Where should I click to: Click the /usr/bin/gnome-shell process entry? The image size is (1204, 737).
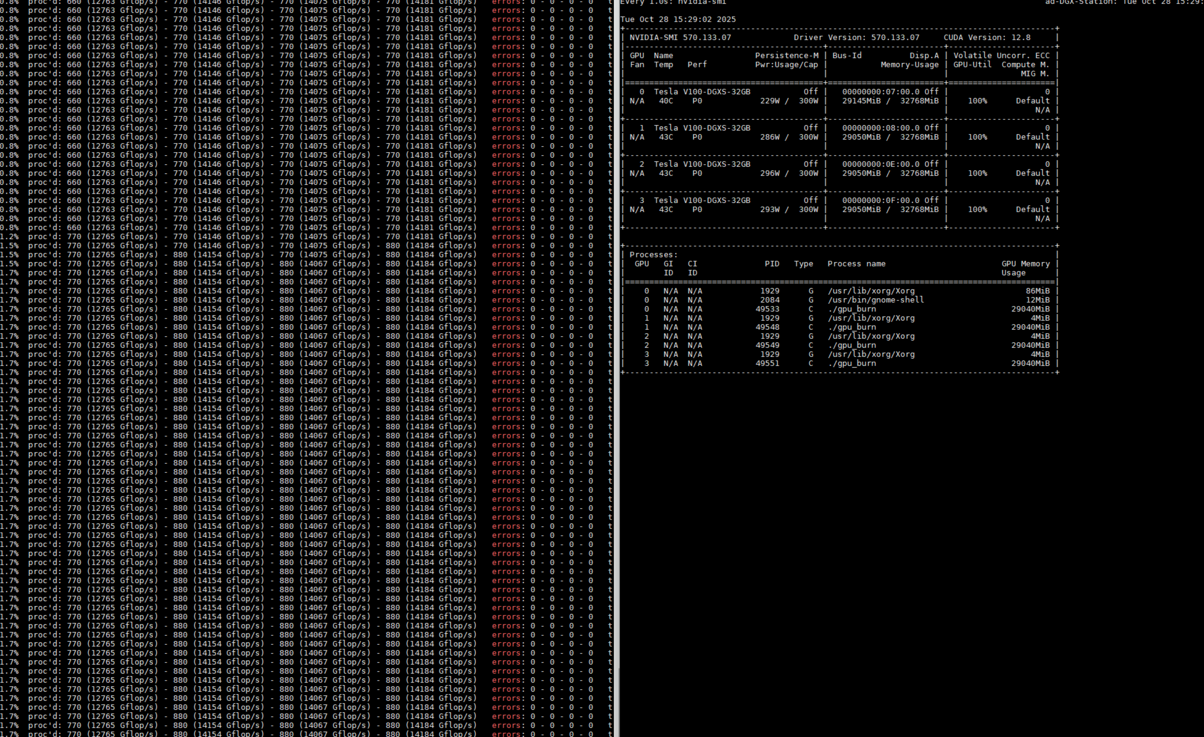tap(875, 301)
